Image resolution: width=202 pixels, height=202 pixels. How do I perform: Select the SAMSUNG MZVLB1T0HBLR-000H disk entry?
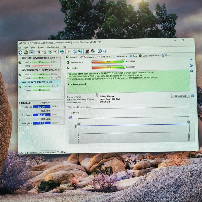click(40, 62)
